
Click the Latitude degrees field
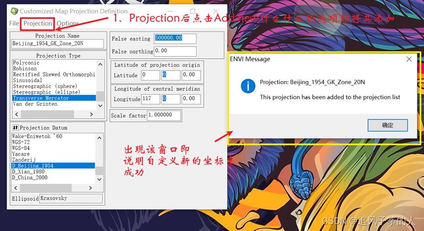150,75
